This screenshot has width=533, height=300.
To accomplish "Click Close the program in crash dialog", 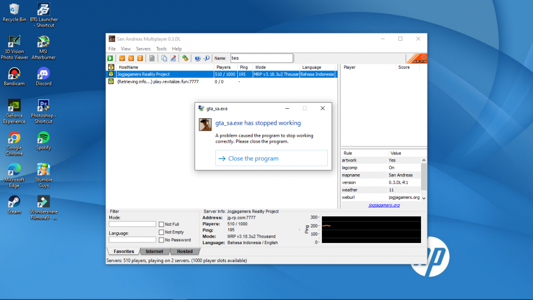I will [271, 158].
